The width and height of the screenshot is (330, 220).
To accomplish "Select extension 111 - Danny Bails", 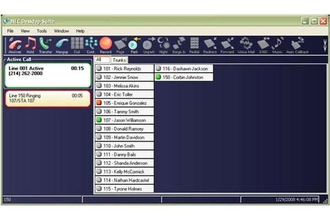I will pos(124,155).
